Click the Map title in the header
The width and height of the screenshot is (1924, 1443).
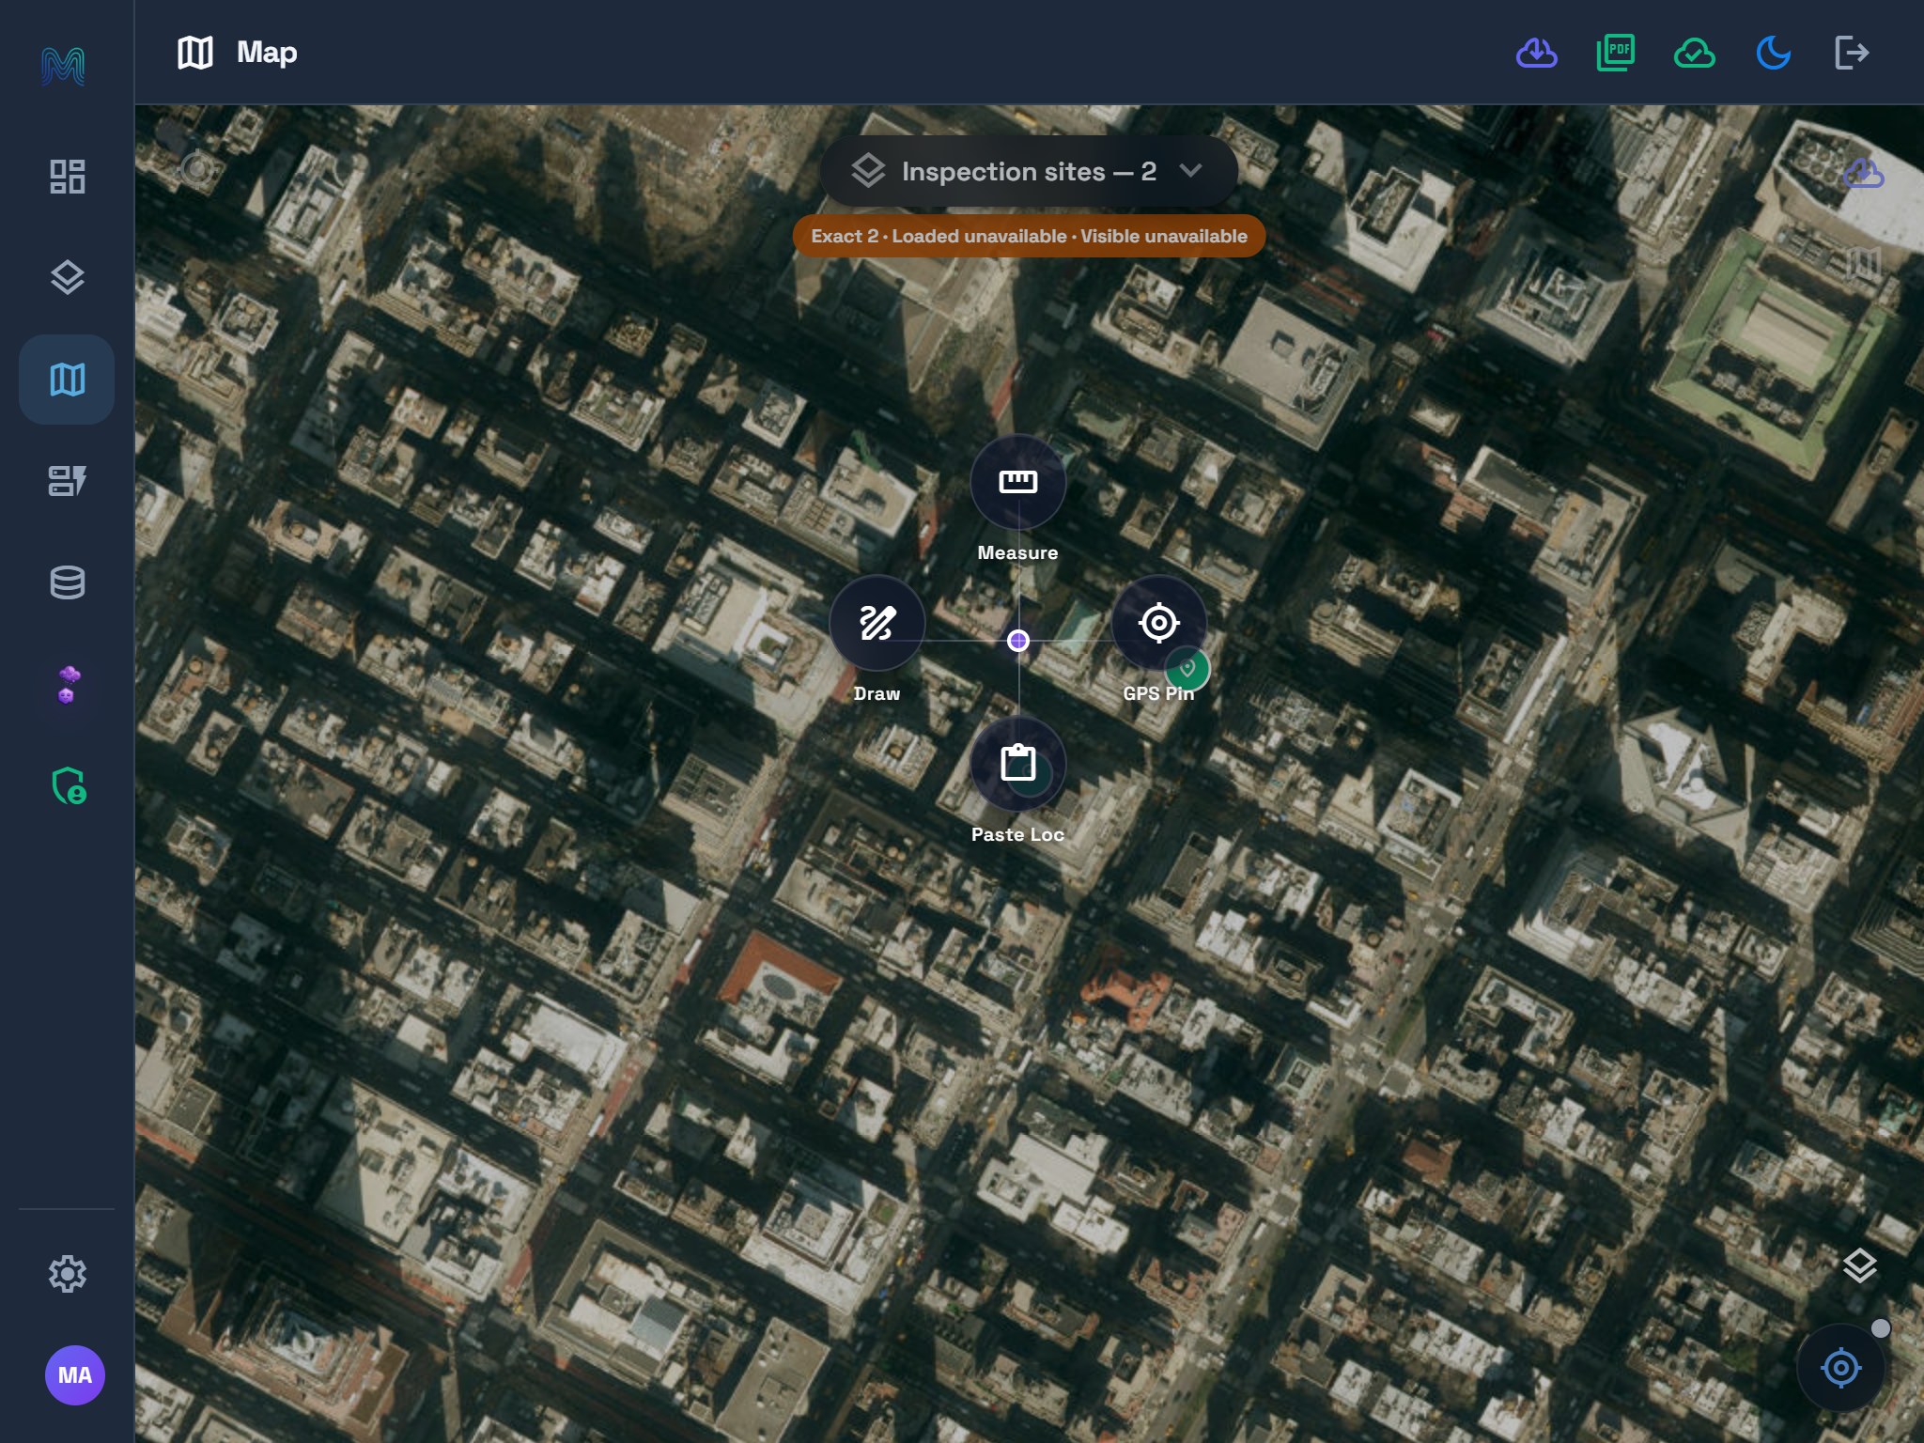[267, 53]
